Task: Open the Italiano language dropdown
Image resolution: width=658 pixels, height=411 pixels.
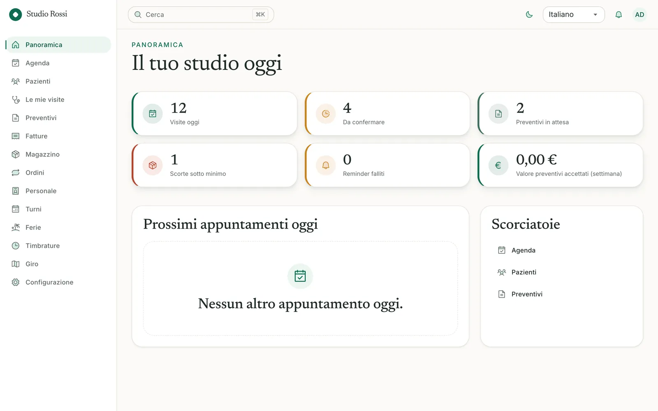Action: 574,14
